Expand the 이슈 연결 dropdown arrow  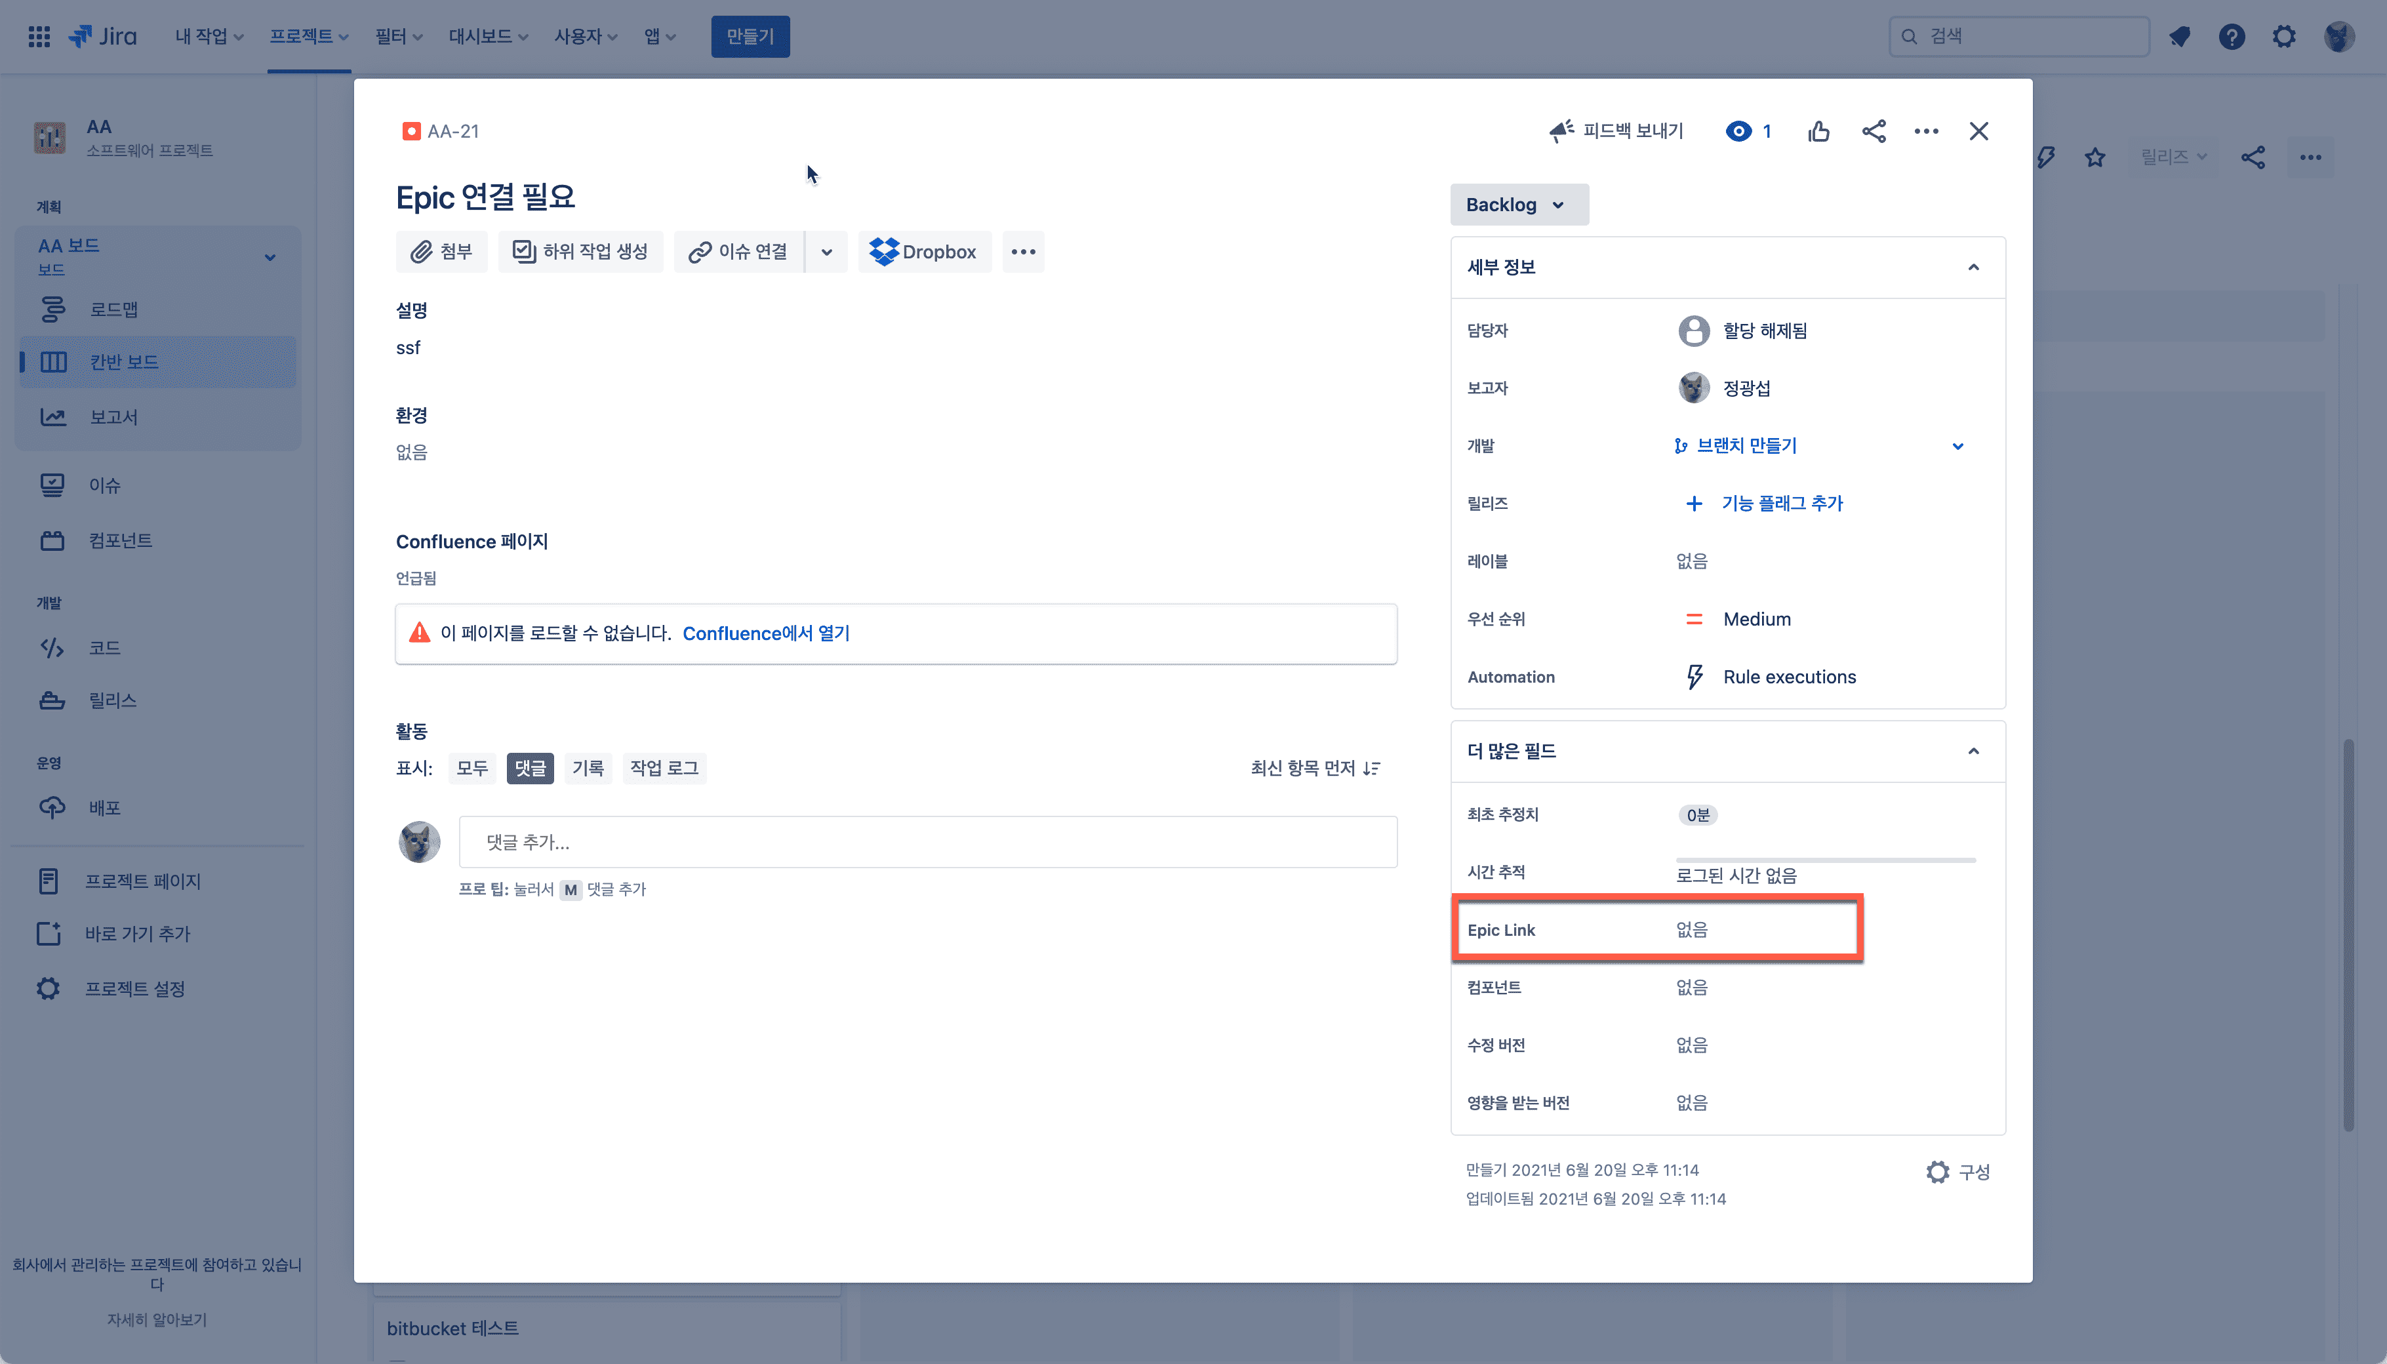coord(826,252)
